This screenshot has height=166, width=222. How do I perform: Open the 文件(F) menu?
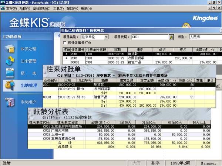(x=12, y=8)
